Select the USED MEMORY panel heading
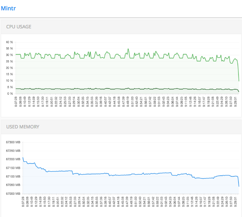 point(23,127)
